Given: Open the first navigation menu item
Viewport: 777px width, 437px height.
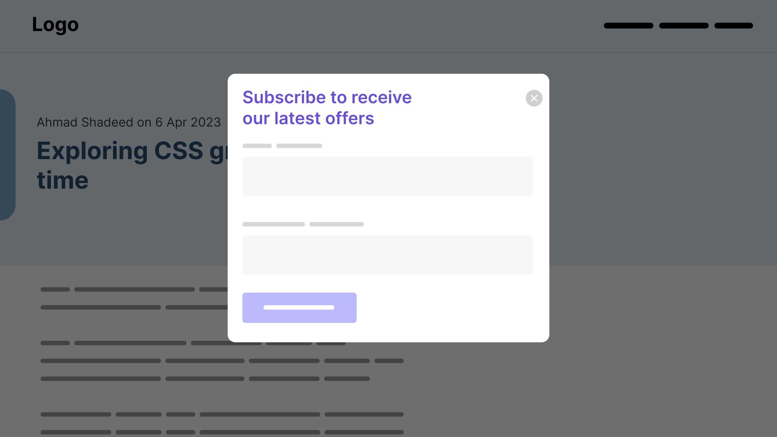Looking at the screenshot, I should point(629,26).
